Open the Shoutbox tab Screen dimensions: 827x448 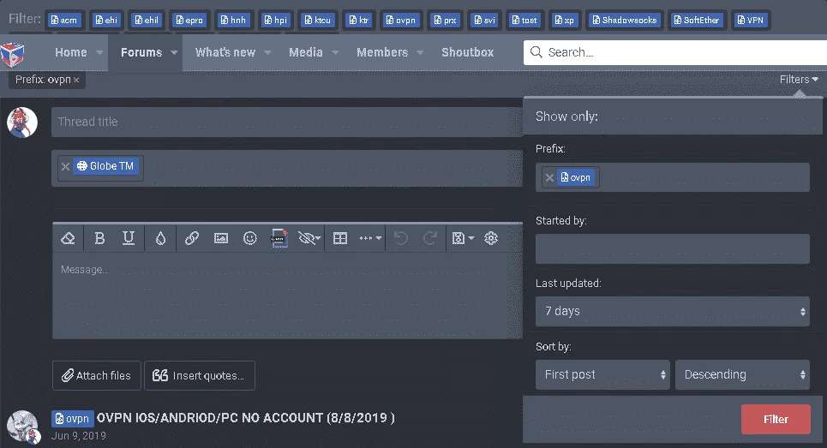click(x=468, y=53)
